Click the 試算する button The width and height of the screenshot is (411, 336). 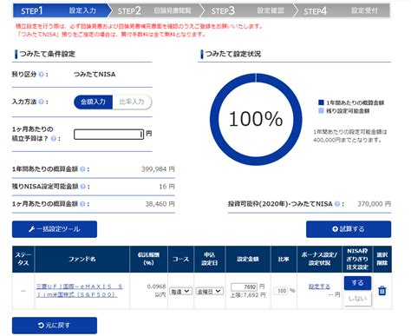(349, 229)
